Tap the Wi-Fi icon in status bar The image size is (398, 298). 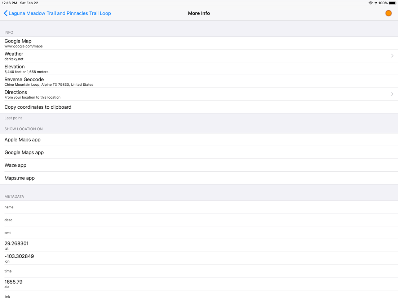point(371,3)
